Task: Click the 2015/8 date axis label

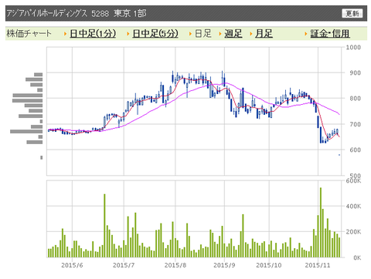Action: (x=175, y=265)
